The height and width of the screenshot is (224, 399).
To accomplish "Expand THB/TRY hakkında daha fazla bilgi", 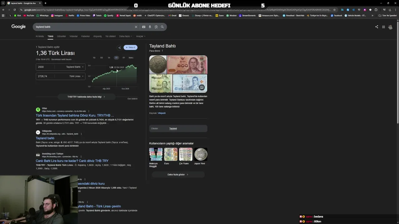I will coord(86,97).
